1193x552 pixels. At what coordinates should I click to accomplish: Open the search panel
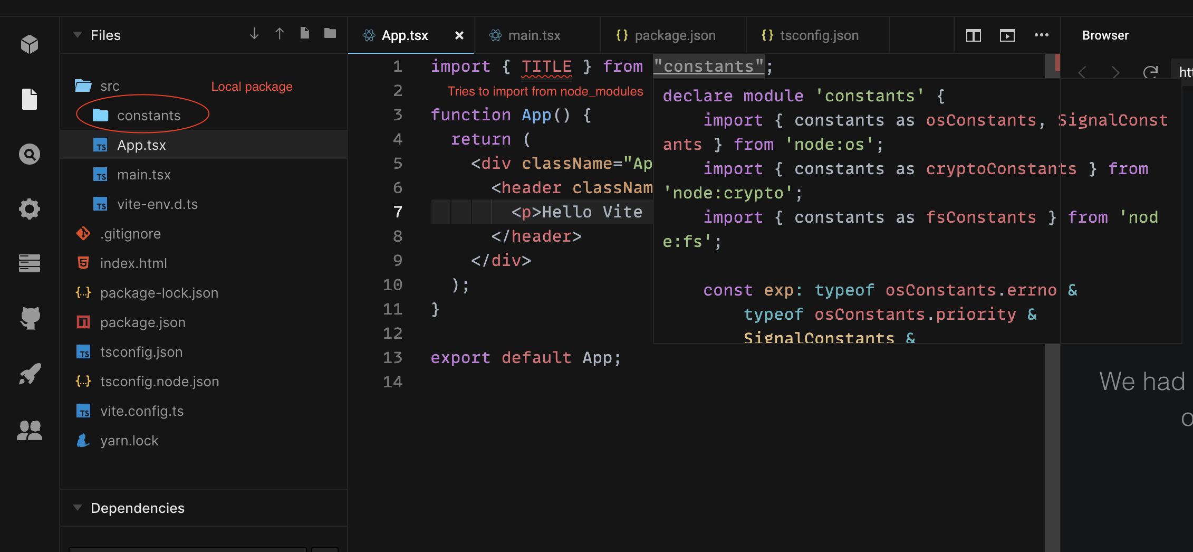tap(30, 154)
